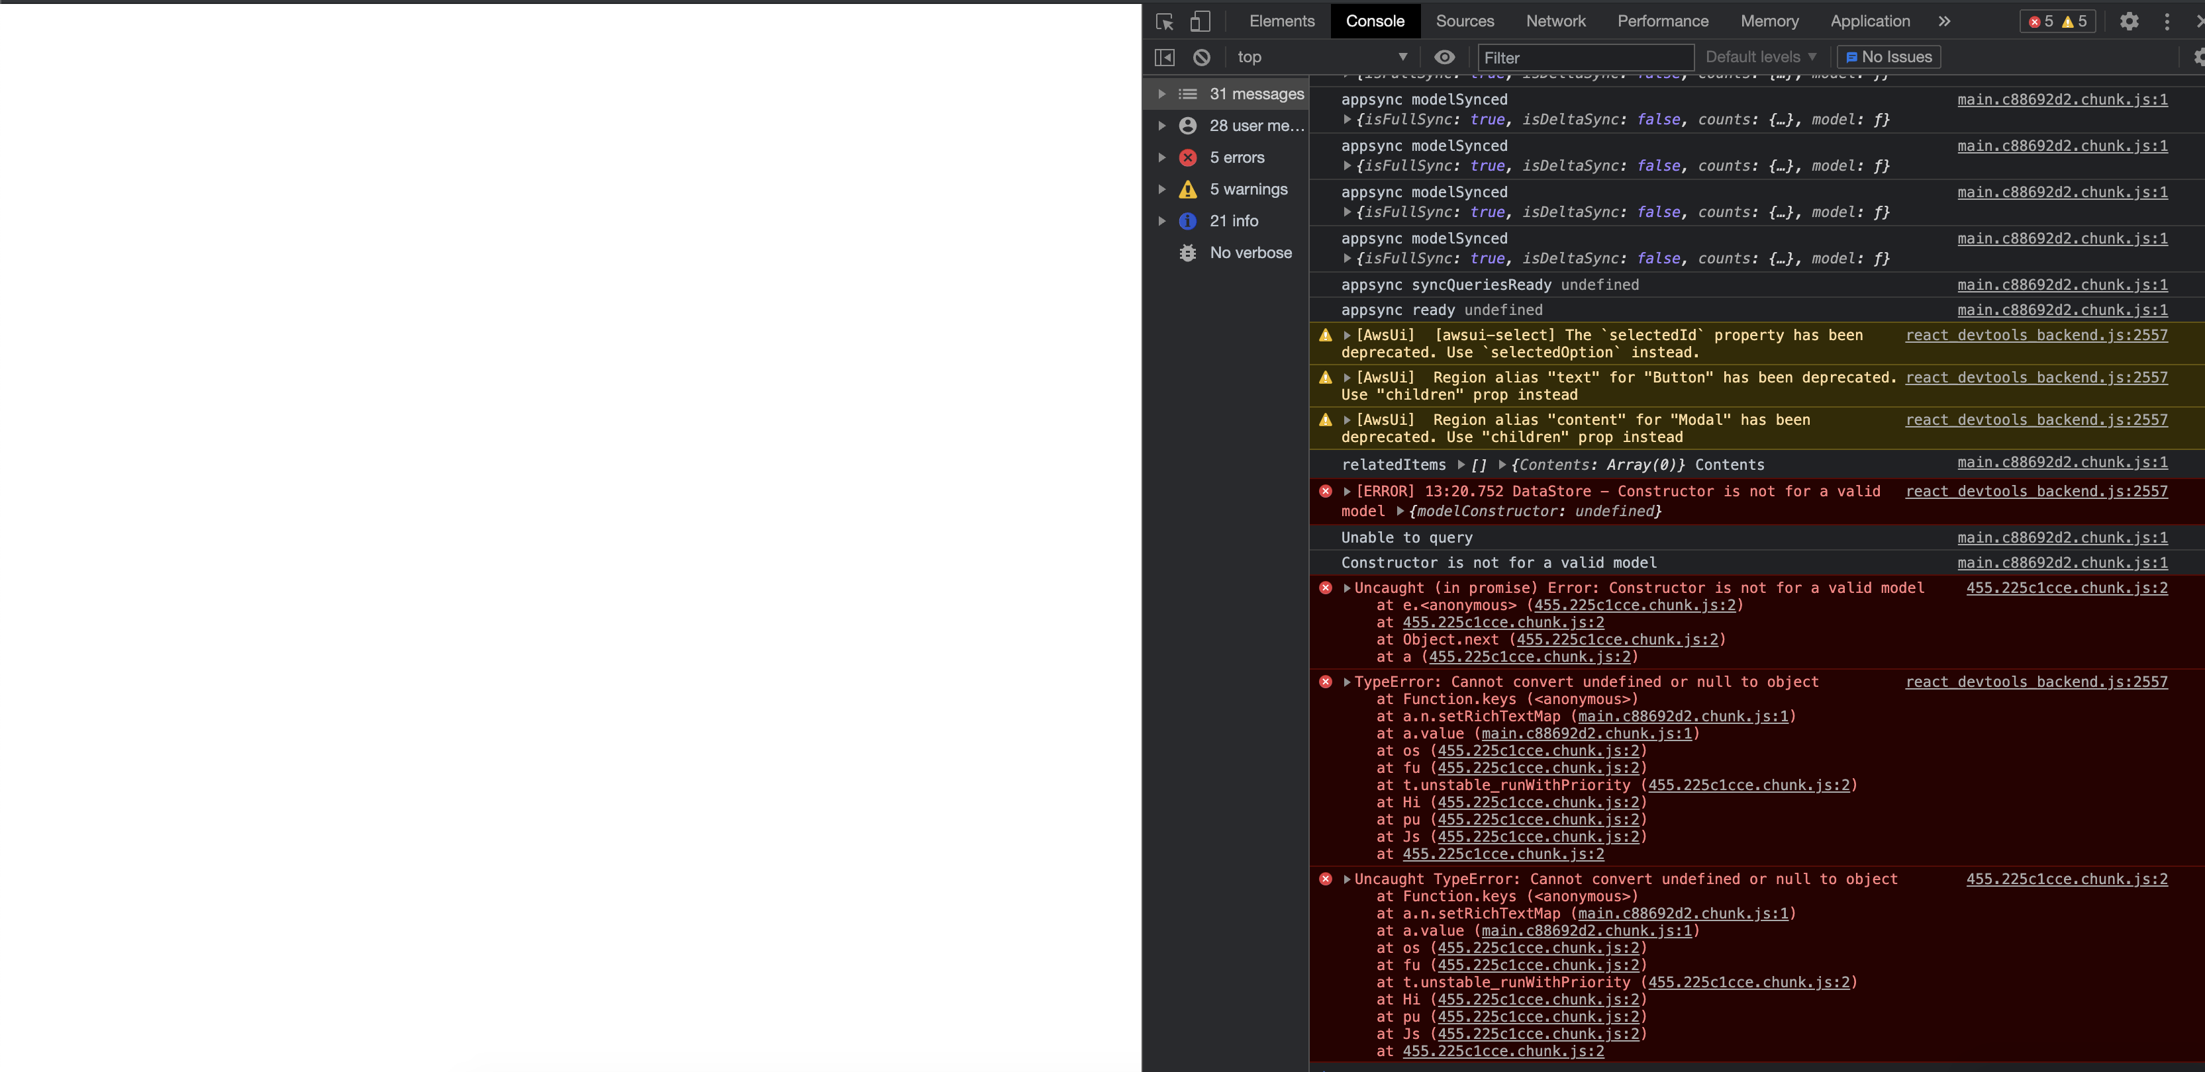The height and width of the screenshot is (1072, 2205).
Task: Toggle the device toolbar icon
Action: coord(1200,21)
